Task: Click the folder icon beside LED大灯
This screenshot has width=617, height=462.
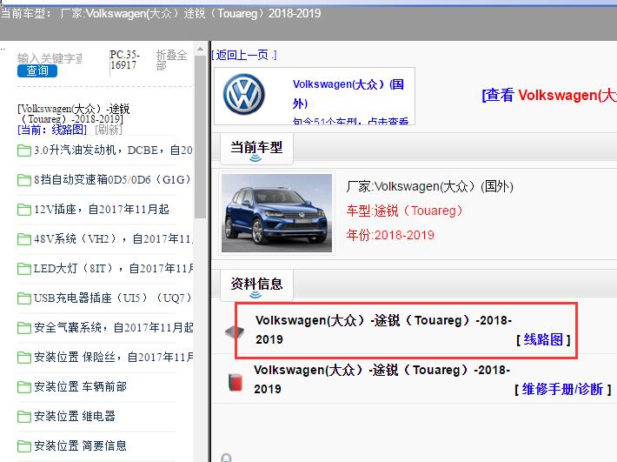Action: tap(24, 269)
